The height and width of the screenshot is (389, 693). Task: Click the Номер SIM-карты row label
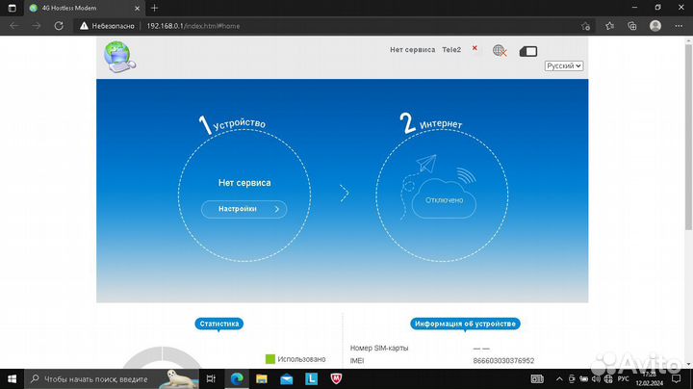(379, 348)
